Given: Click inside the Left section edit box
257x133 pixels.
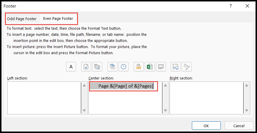Looking at the screenshot, I should pos(44,98).
